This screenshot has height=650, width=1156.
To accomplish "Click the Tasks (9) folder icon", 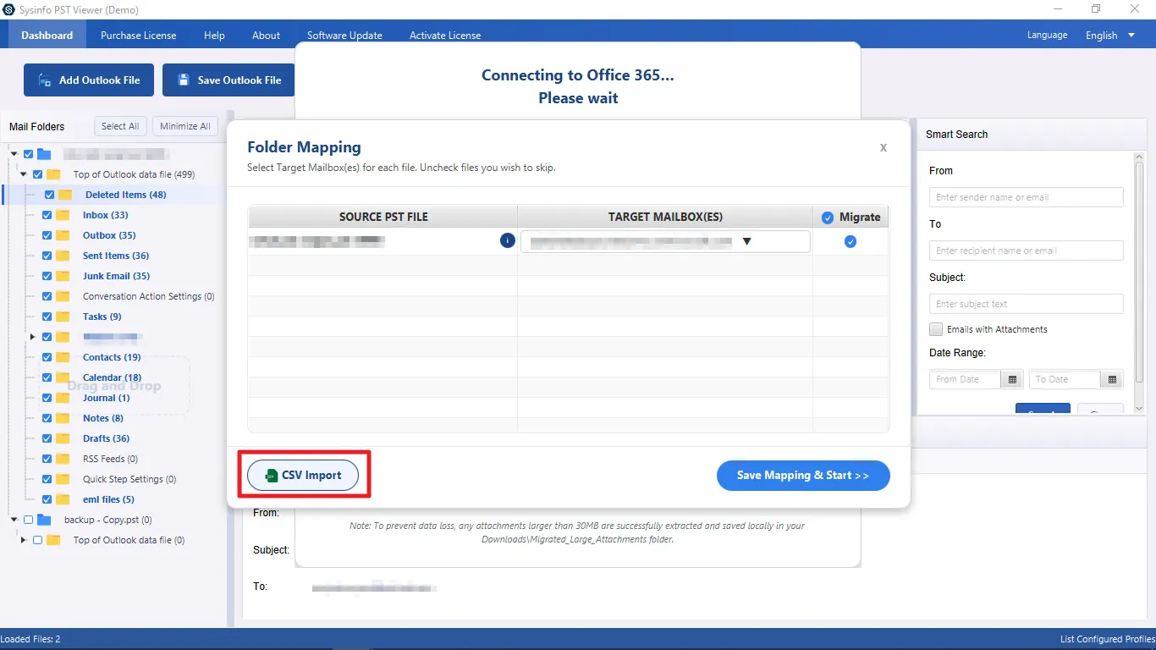I will point(63,317).
